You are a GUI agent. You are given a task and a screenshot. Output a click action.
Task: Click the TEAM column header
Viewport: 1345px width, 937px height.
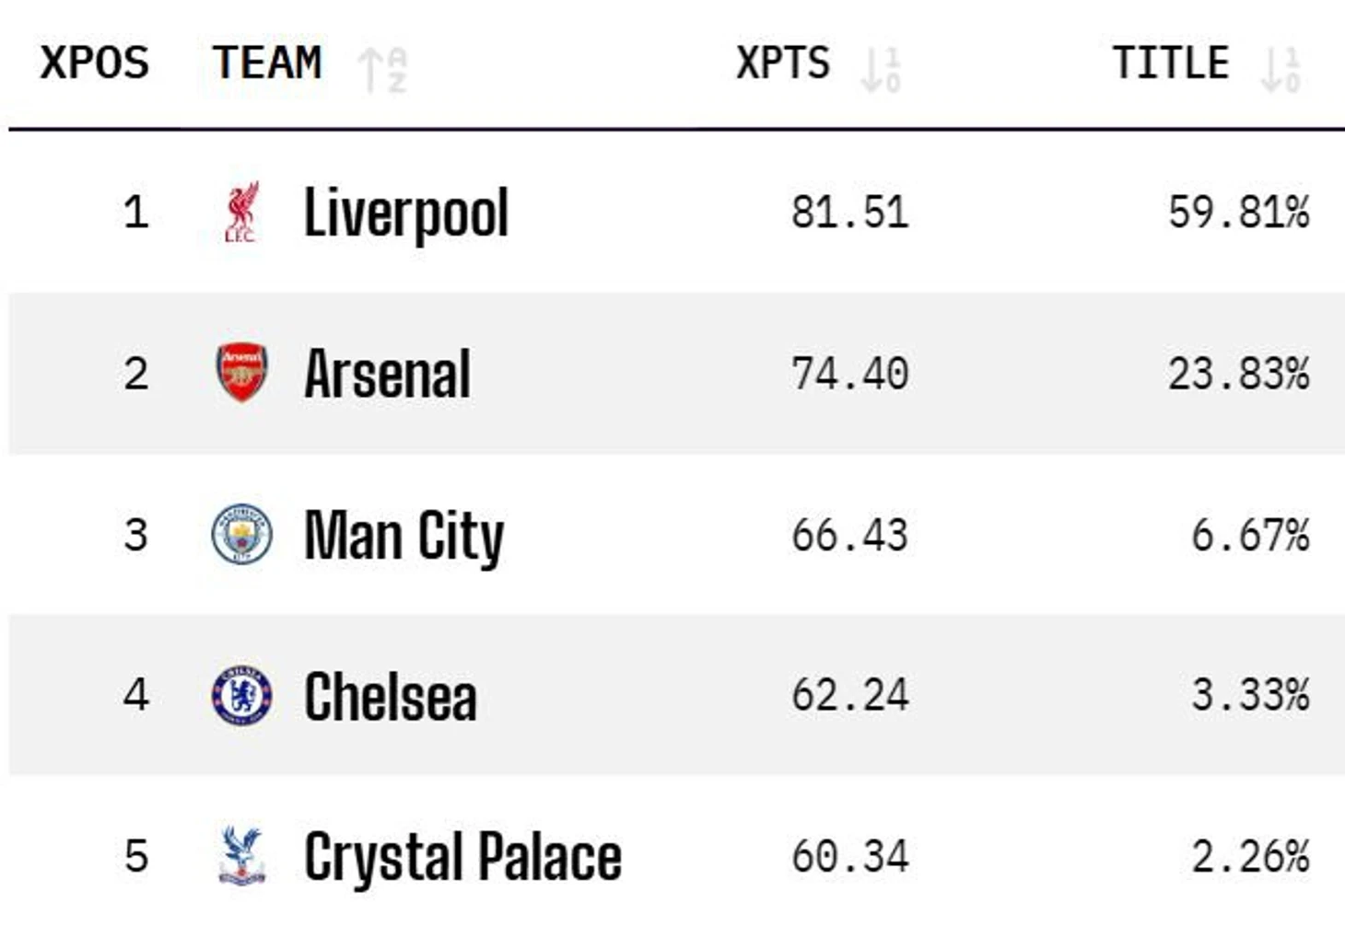pyautogui.click(x=267, y=64)
